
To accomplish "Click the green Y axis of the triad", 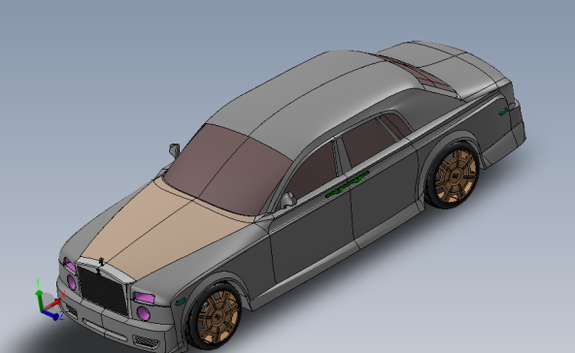I will 39,301.
